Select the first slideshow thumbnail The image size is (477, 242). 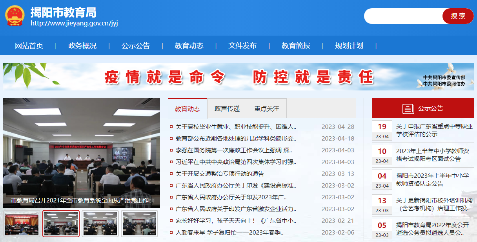tap(22, 224)
